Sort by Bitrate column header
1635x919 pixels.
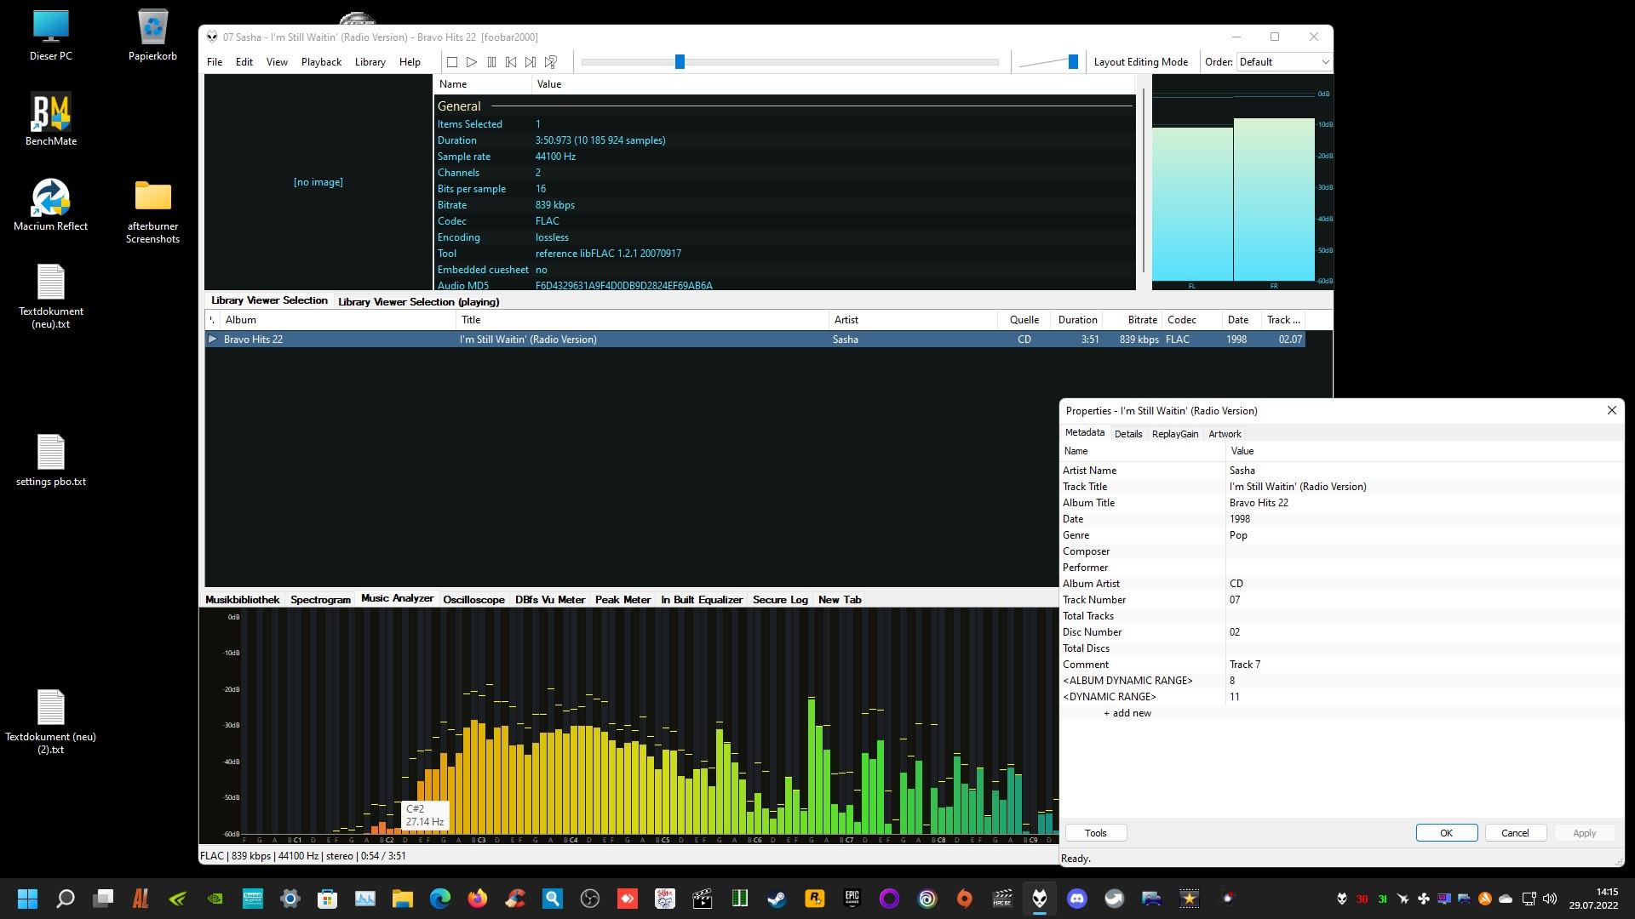1132,320
